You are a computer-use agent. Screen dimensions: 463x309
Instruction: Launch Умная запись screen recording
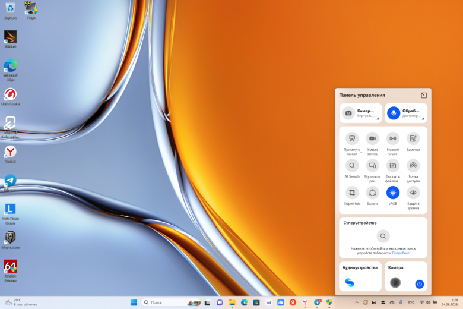coord(372,138)
